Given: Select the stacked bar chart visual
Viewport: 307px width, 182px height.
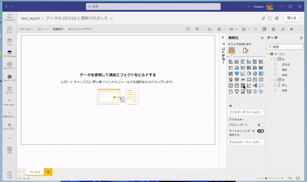Looking at the screenshot, I should 231,62.
